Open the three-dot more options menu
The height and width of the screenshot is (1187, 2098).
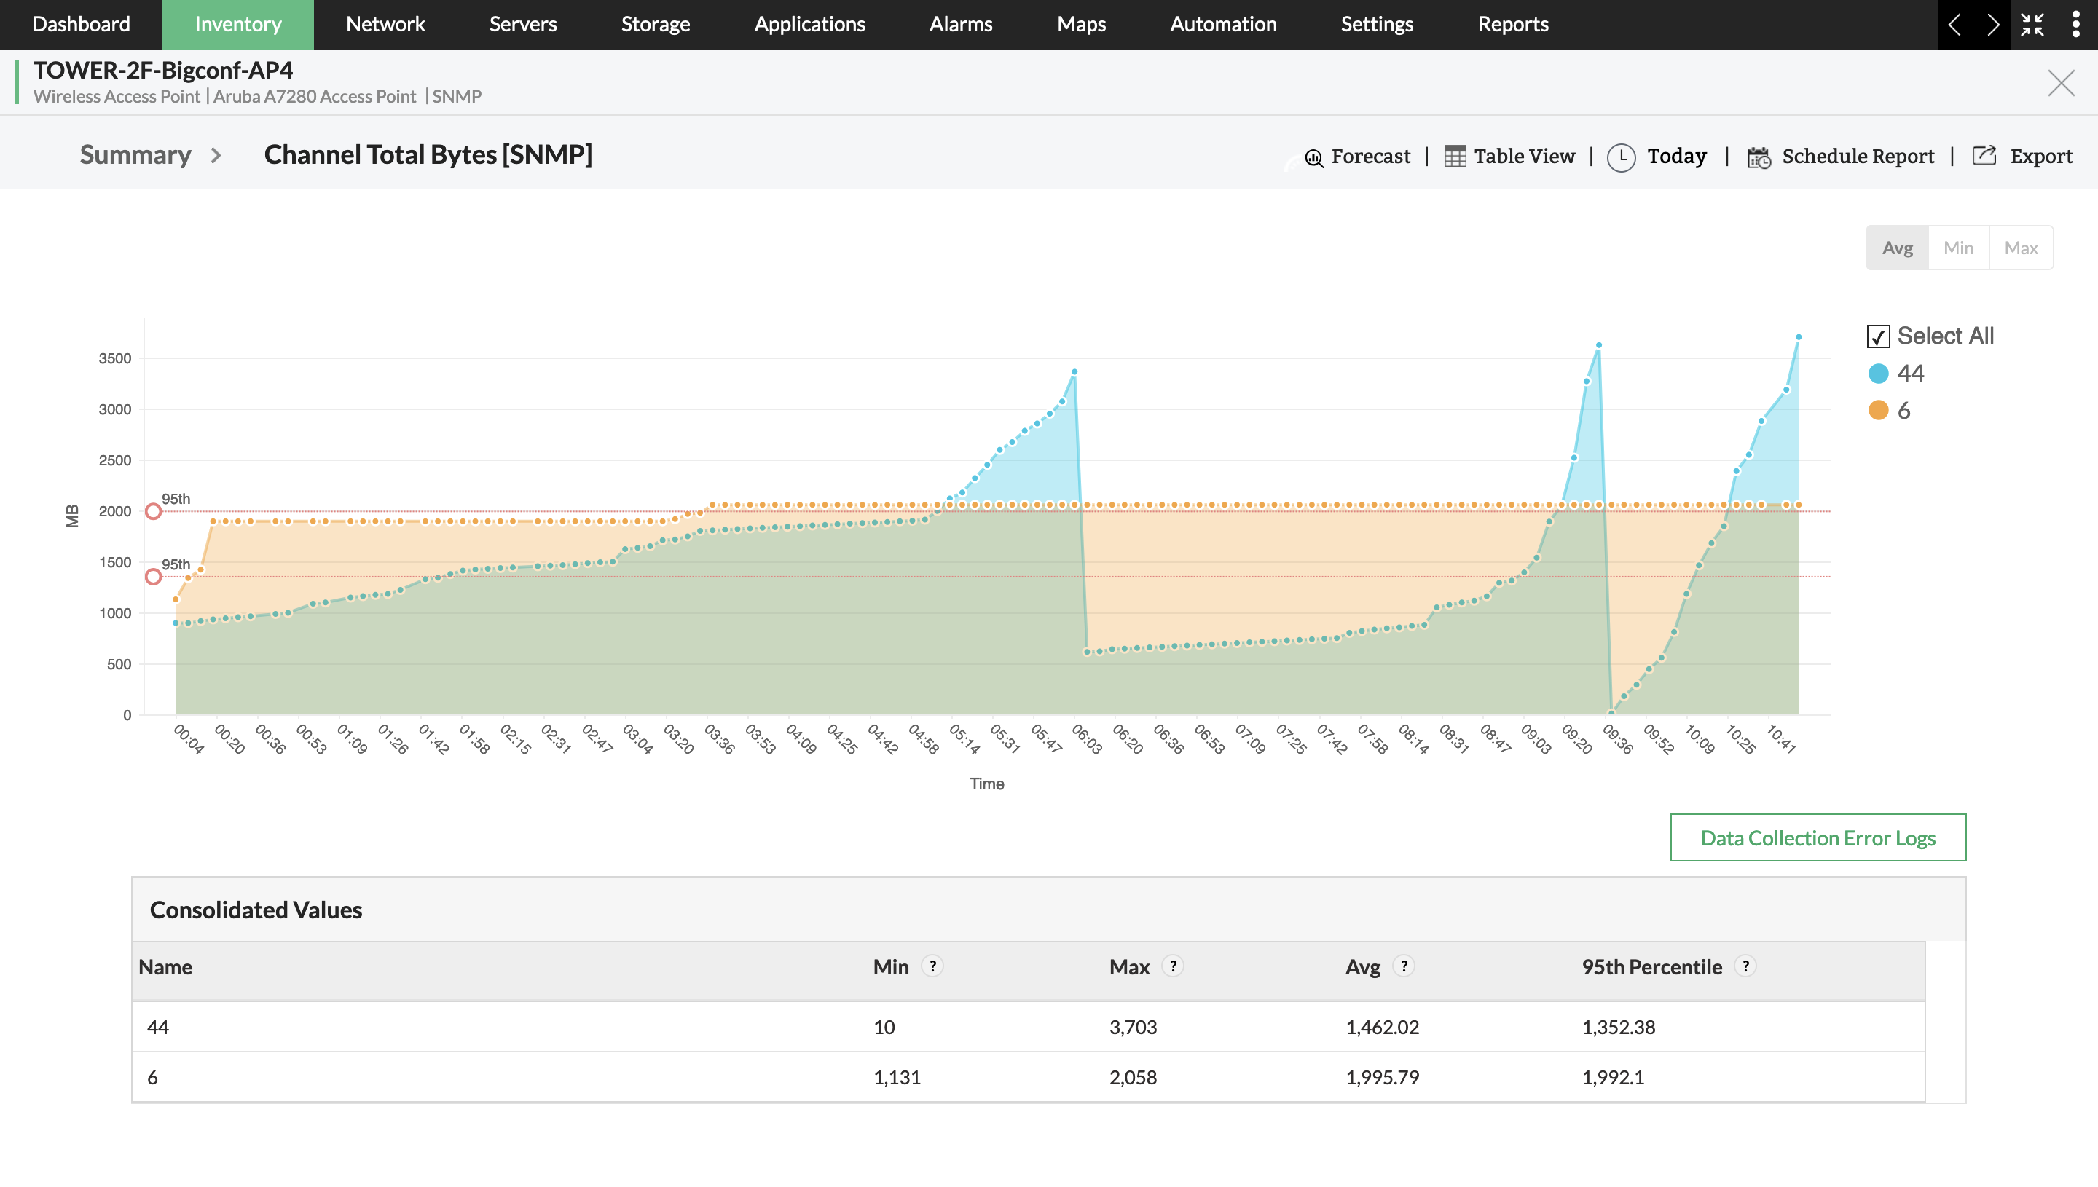[x=2075, y=25]
